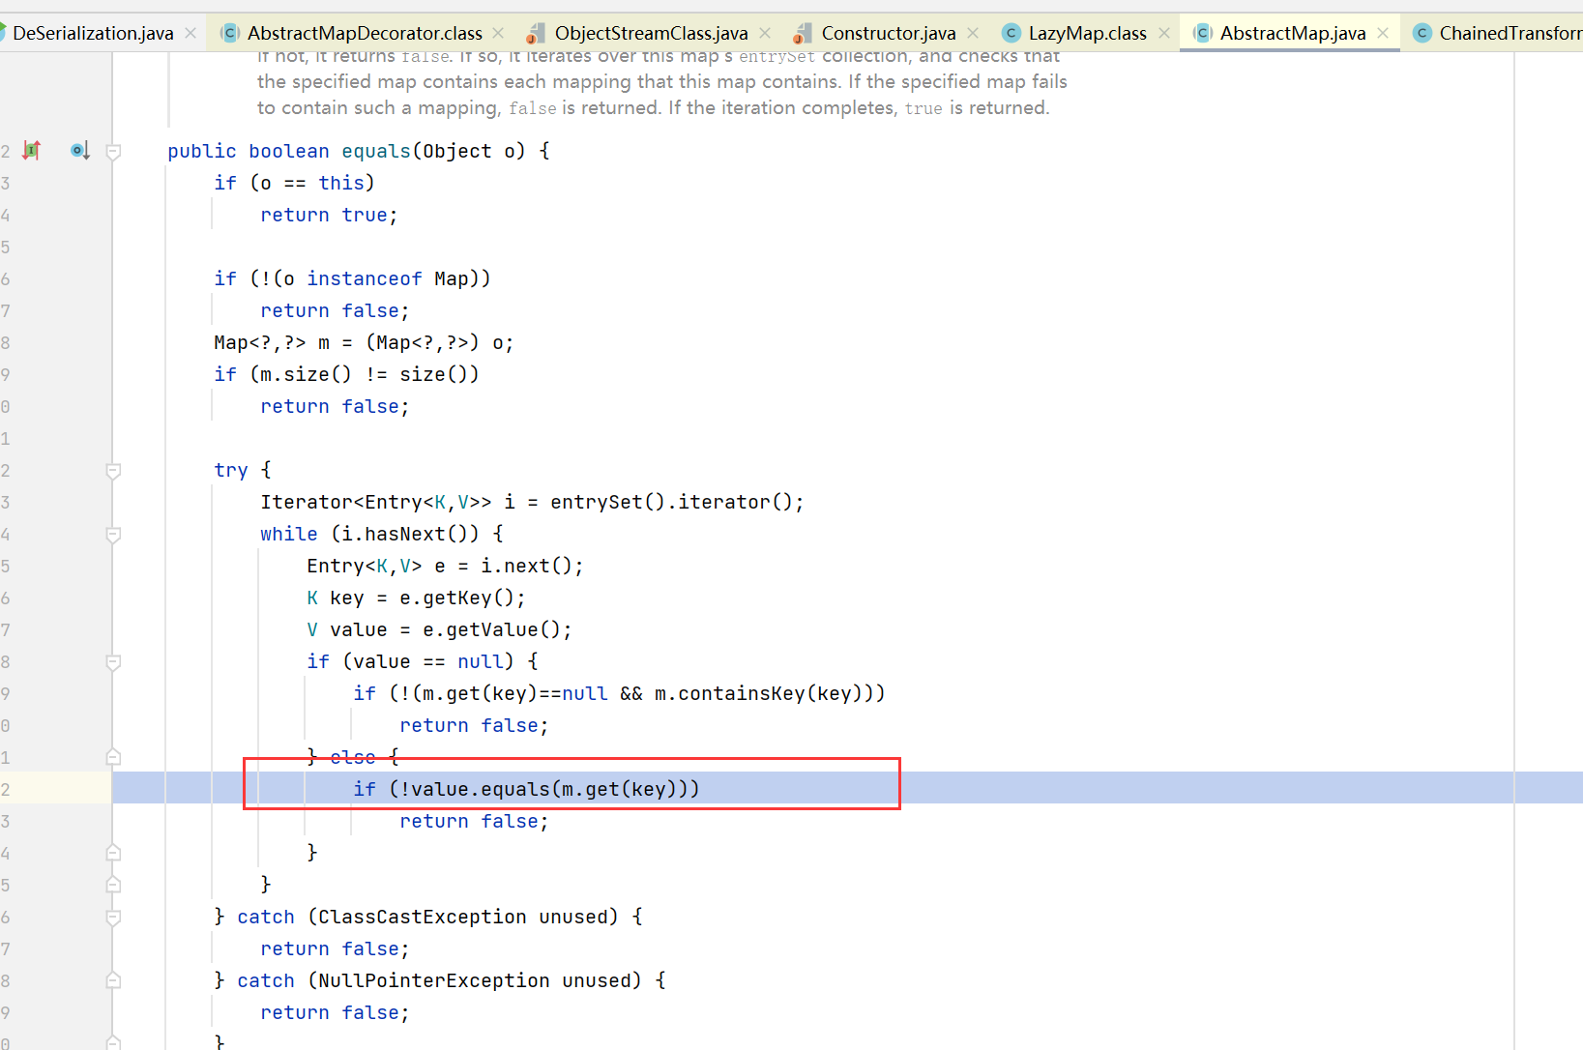This screenshot has height=1050, width=1583.
Task: Click the 'instanceof' keyword
Action: (365, 278)
